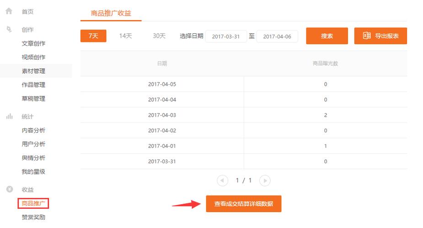Click the date cell 2017-04-01
Screen dimensions: 423x228
pyautogui.click(x=162, y=146)
